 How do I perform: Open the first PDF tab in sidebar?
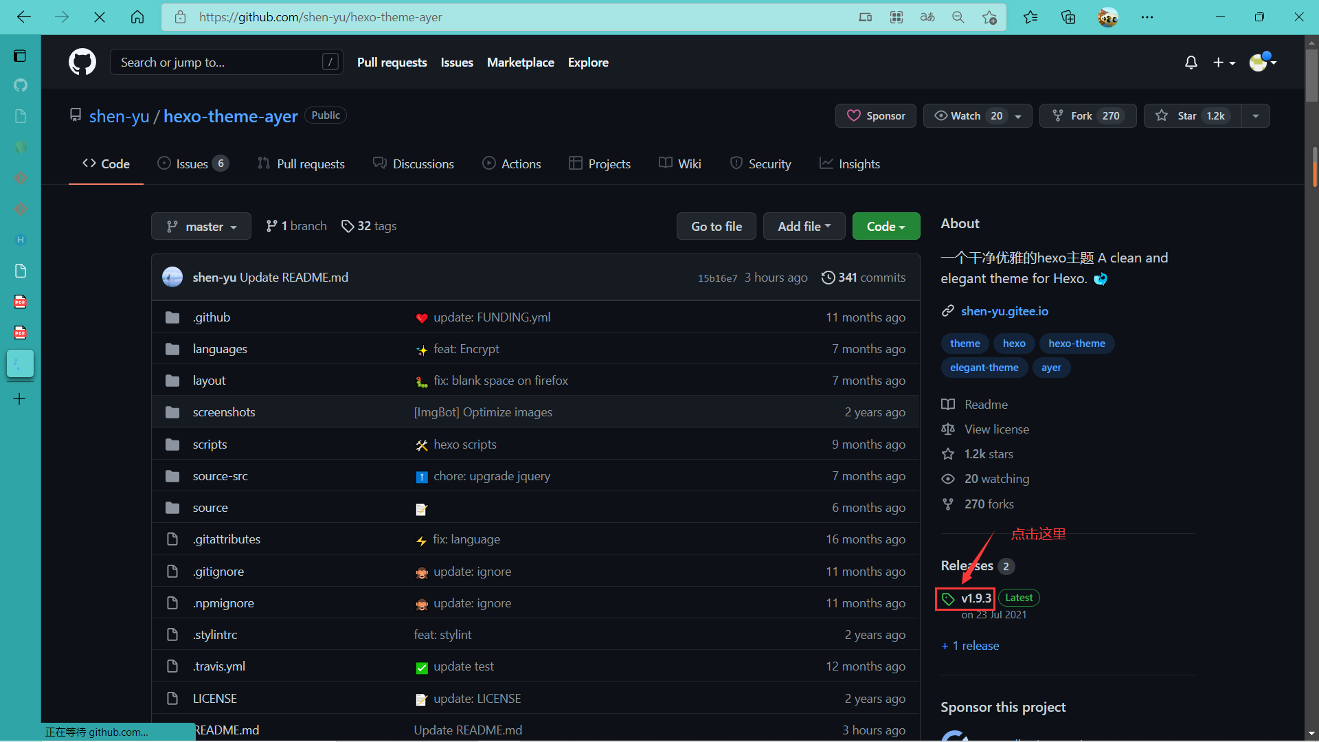click(20, 302)
